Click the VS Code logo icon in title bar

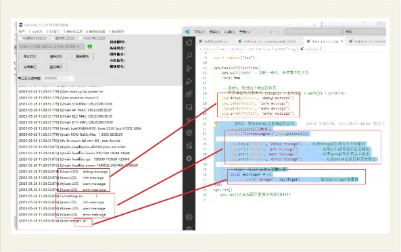187,32
